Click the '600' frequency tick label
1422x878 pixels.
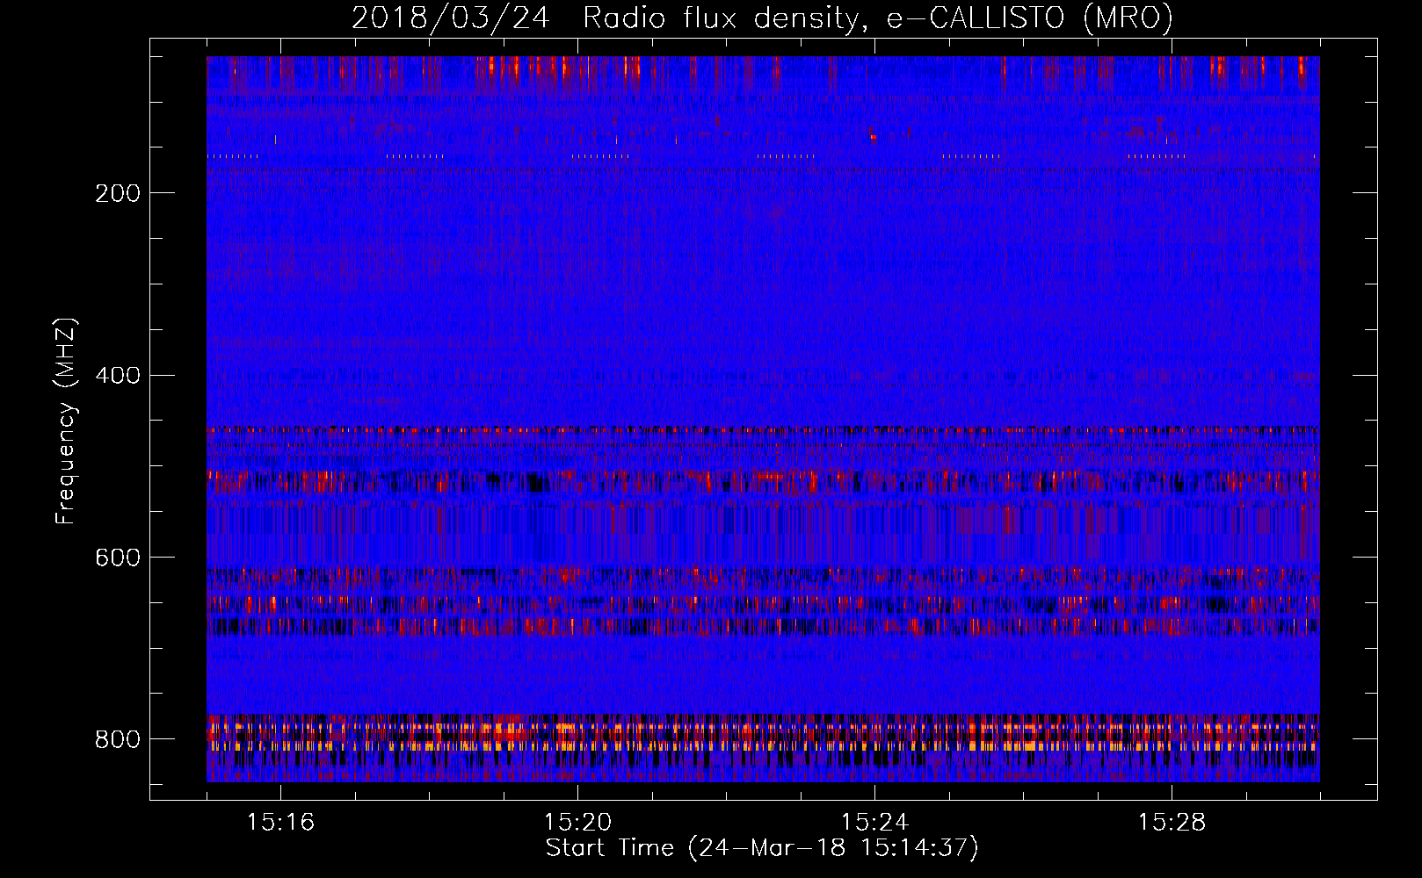(117, 558)
